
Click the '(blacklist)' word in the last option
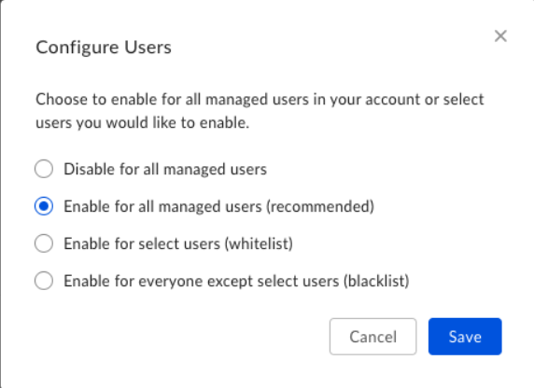[x=376, y=281]
